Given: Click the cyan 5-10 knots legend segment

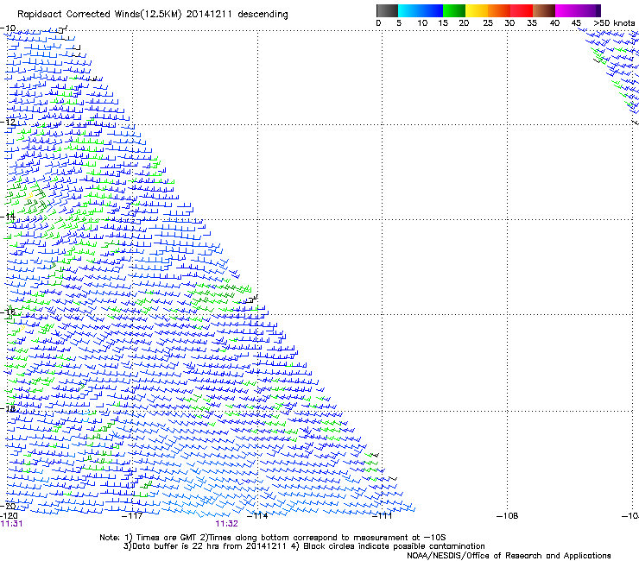Looking at the screenshot, I should click(x=409, y=10).
